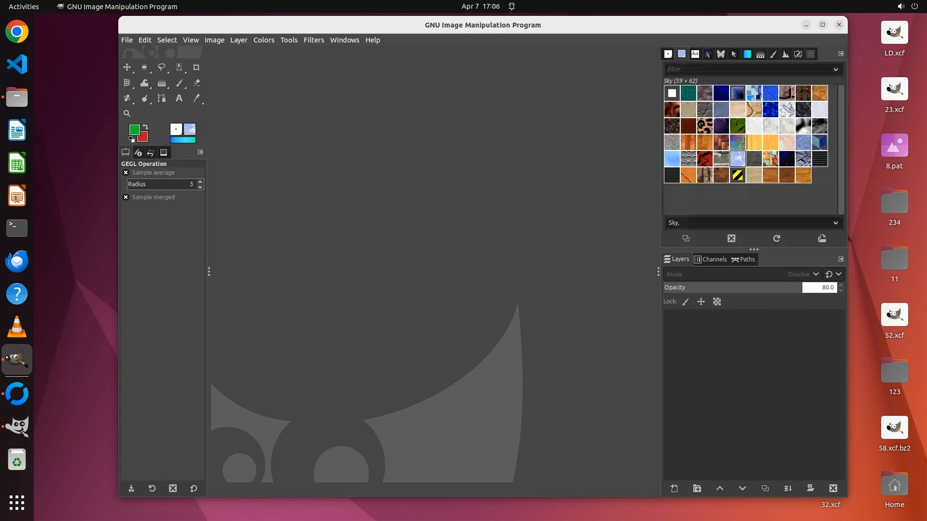Open the Filters menu
927x521 pixels.
pyautogui.click(x=313, y=40)
